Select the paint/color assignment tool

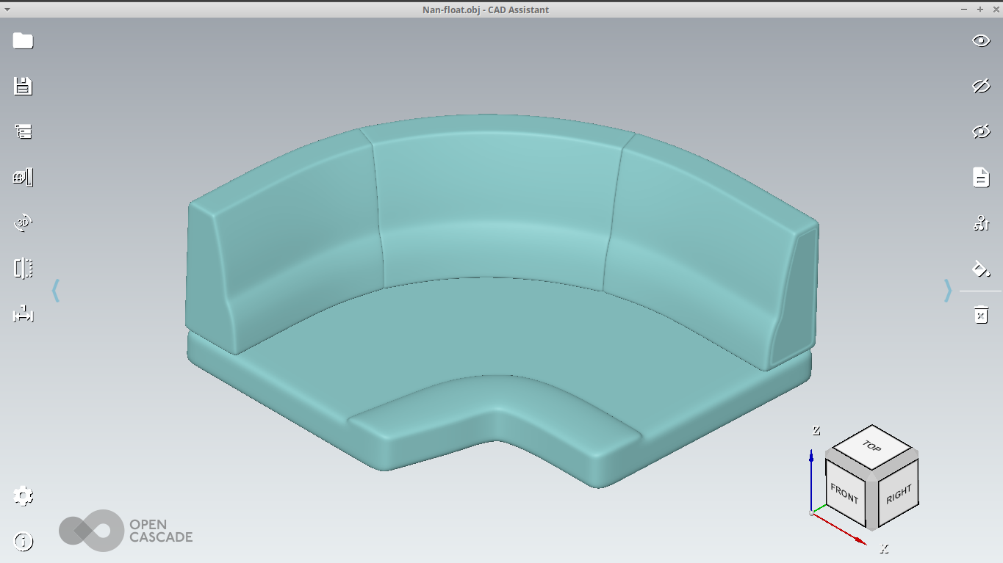(980, 267)
